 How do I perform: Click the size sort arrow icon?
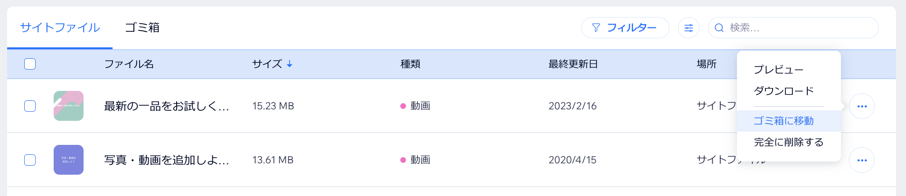point(290,64)
